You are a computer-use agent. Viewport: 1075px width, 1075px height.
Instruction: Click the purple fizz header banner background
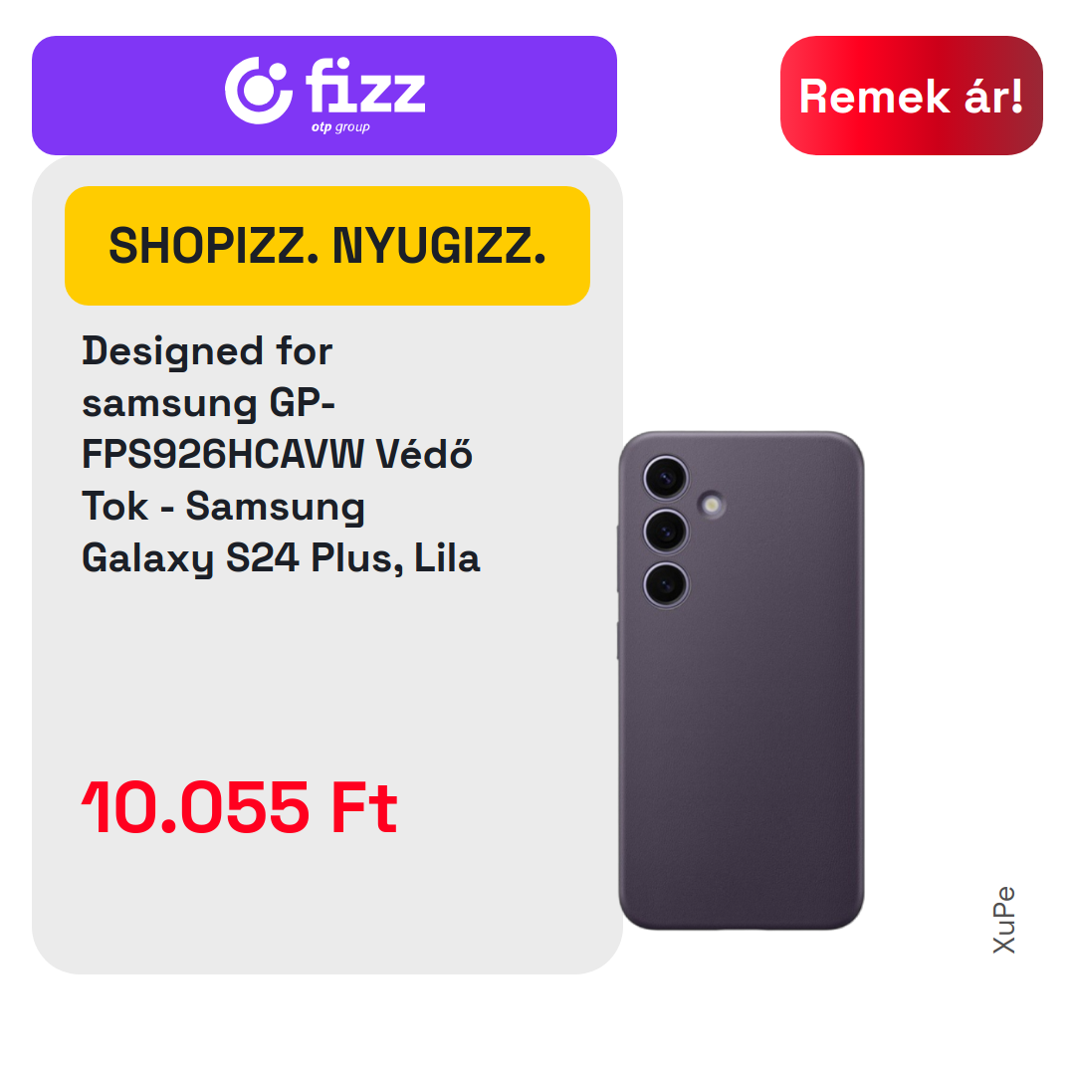point(324,96)
